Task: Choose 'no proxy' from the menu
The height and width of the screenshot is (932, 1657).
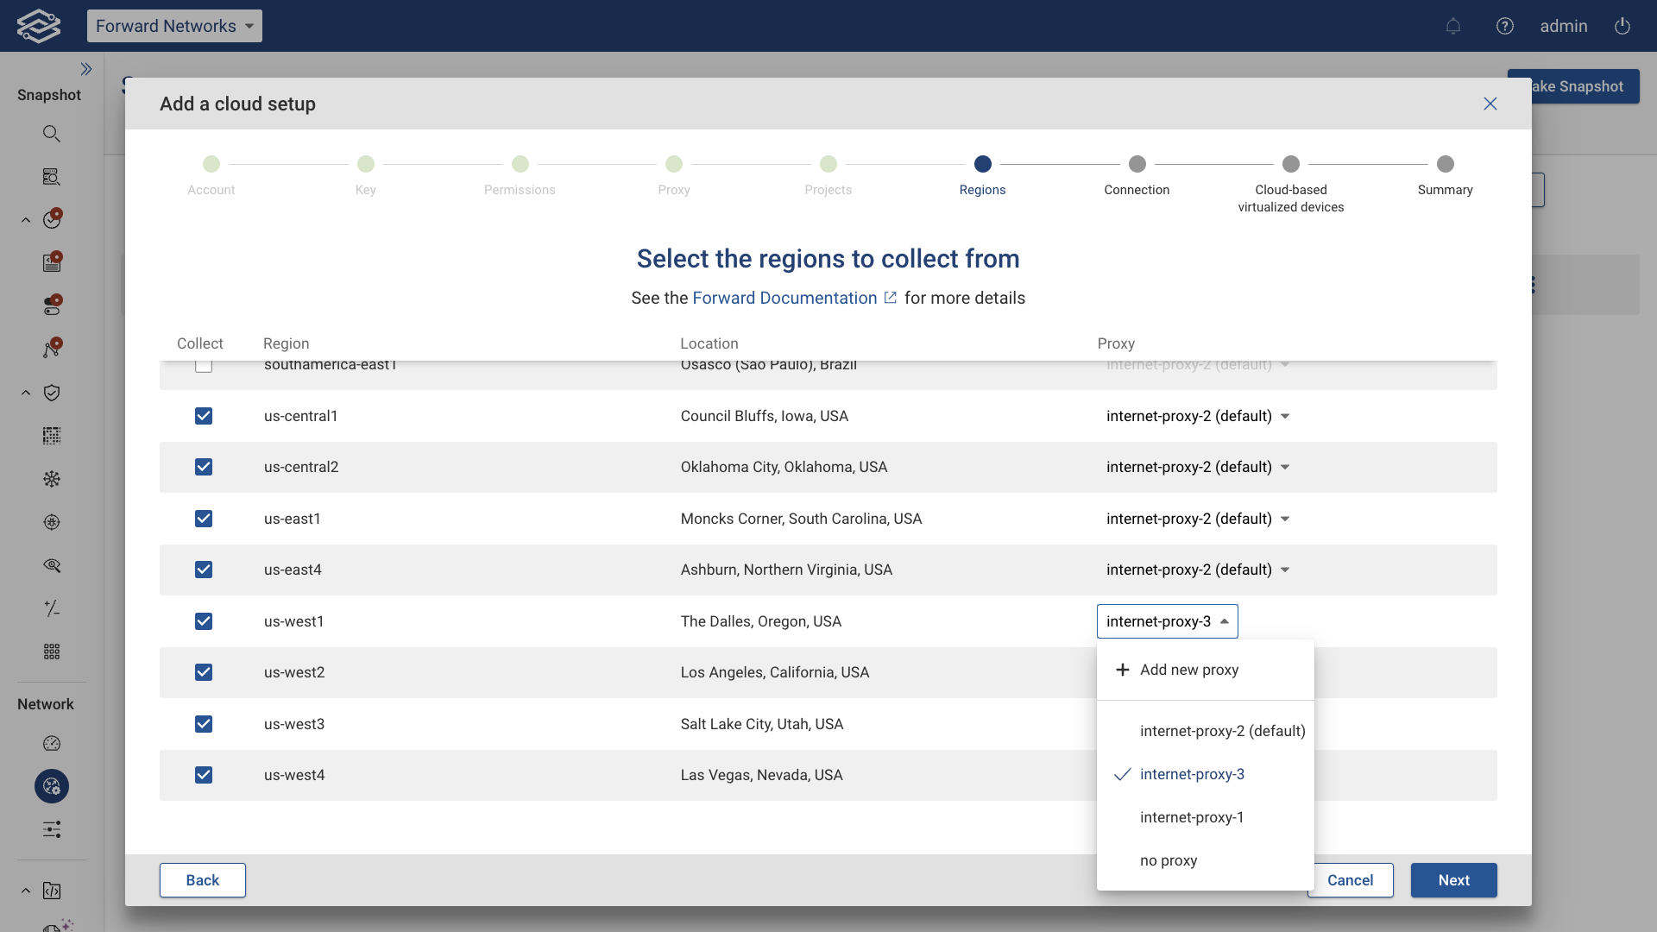Action: point(1168,860)
